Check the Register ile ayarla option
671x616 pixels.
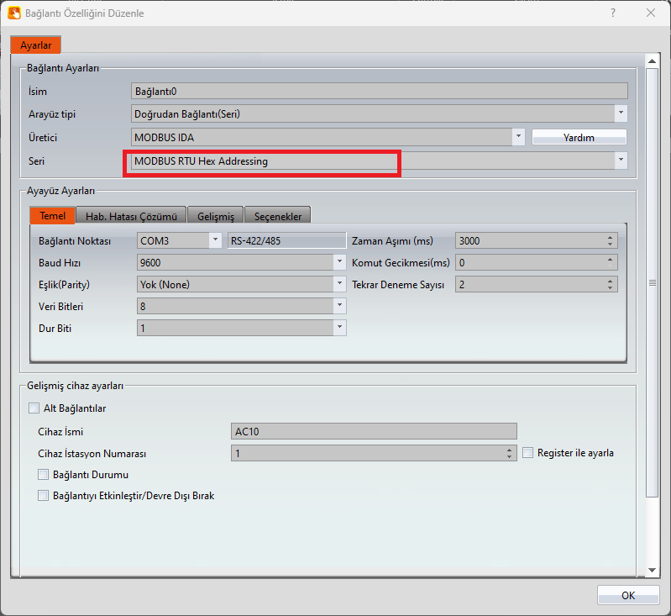528,453
